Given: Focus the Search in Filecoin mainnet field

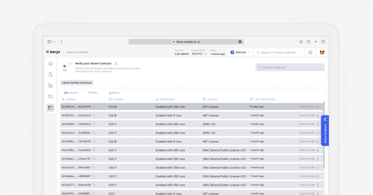Looking at the screenshot, I should click(279, 52).
